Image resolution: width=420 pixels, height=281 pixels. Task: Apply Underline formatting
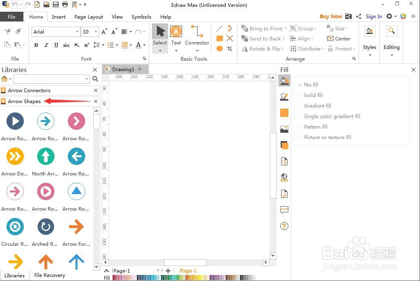(x=56, y=45)
